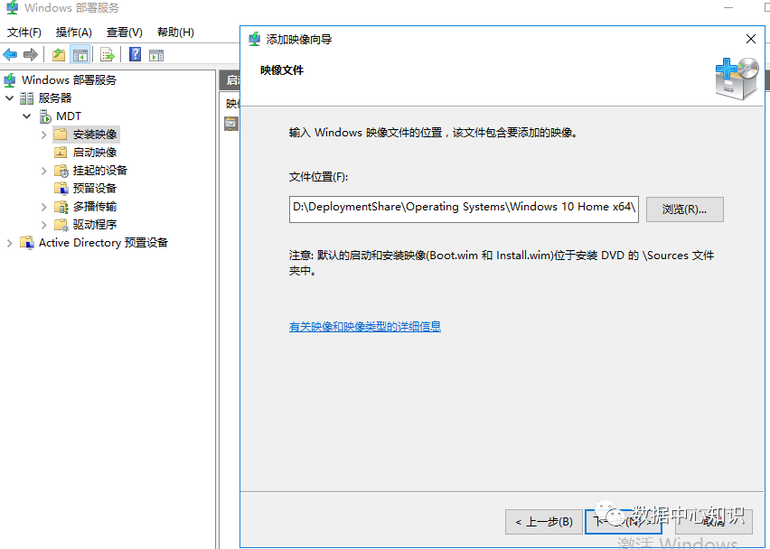Open the 查看(V) menu

tap(124, 33)
